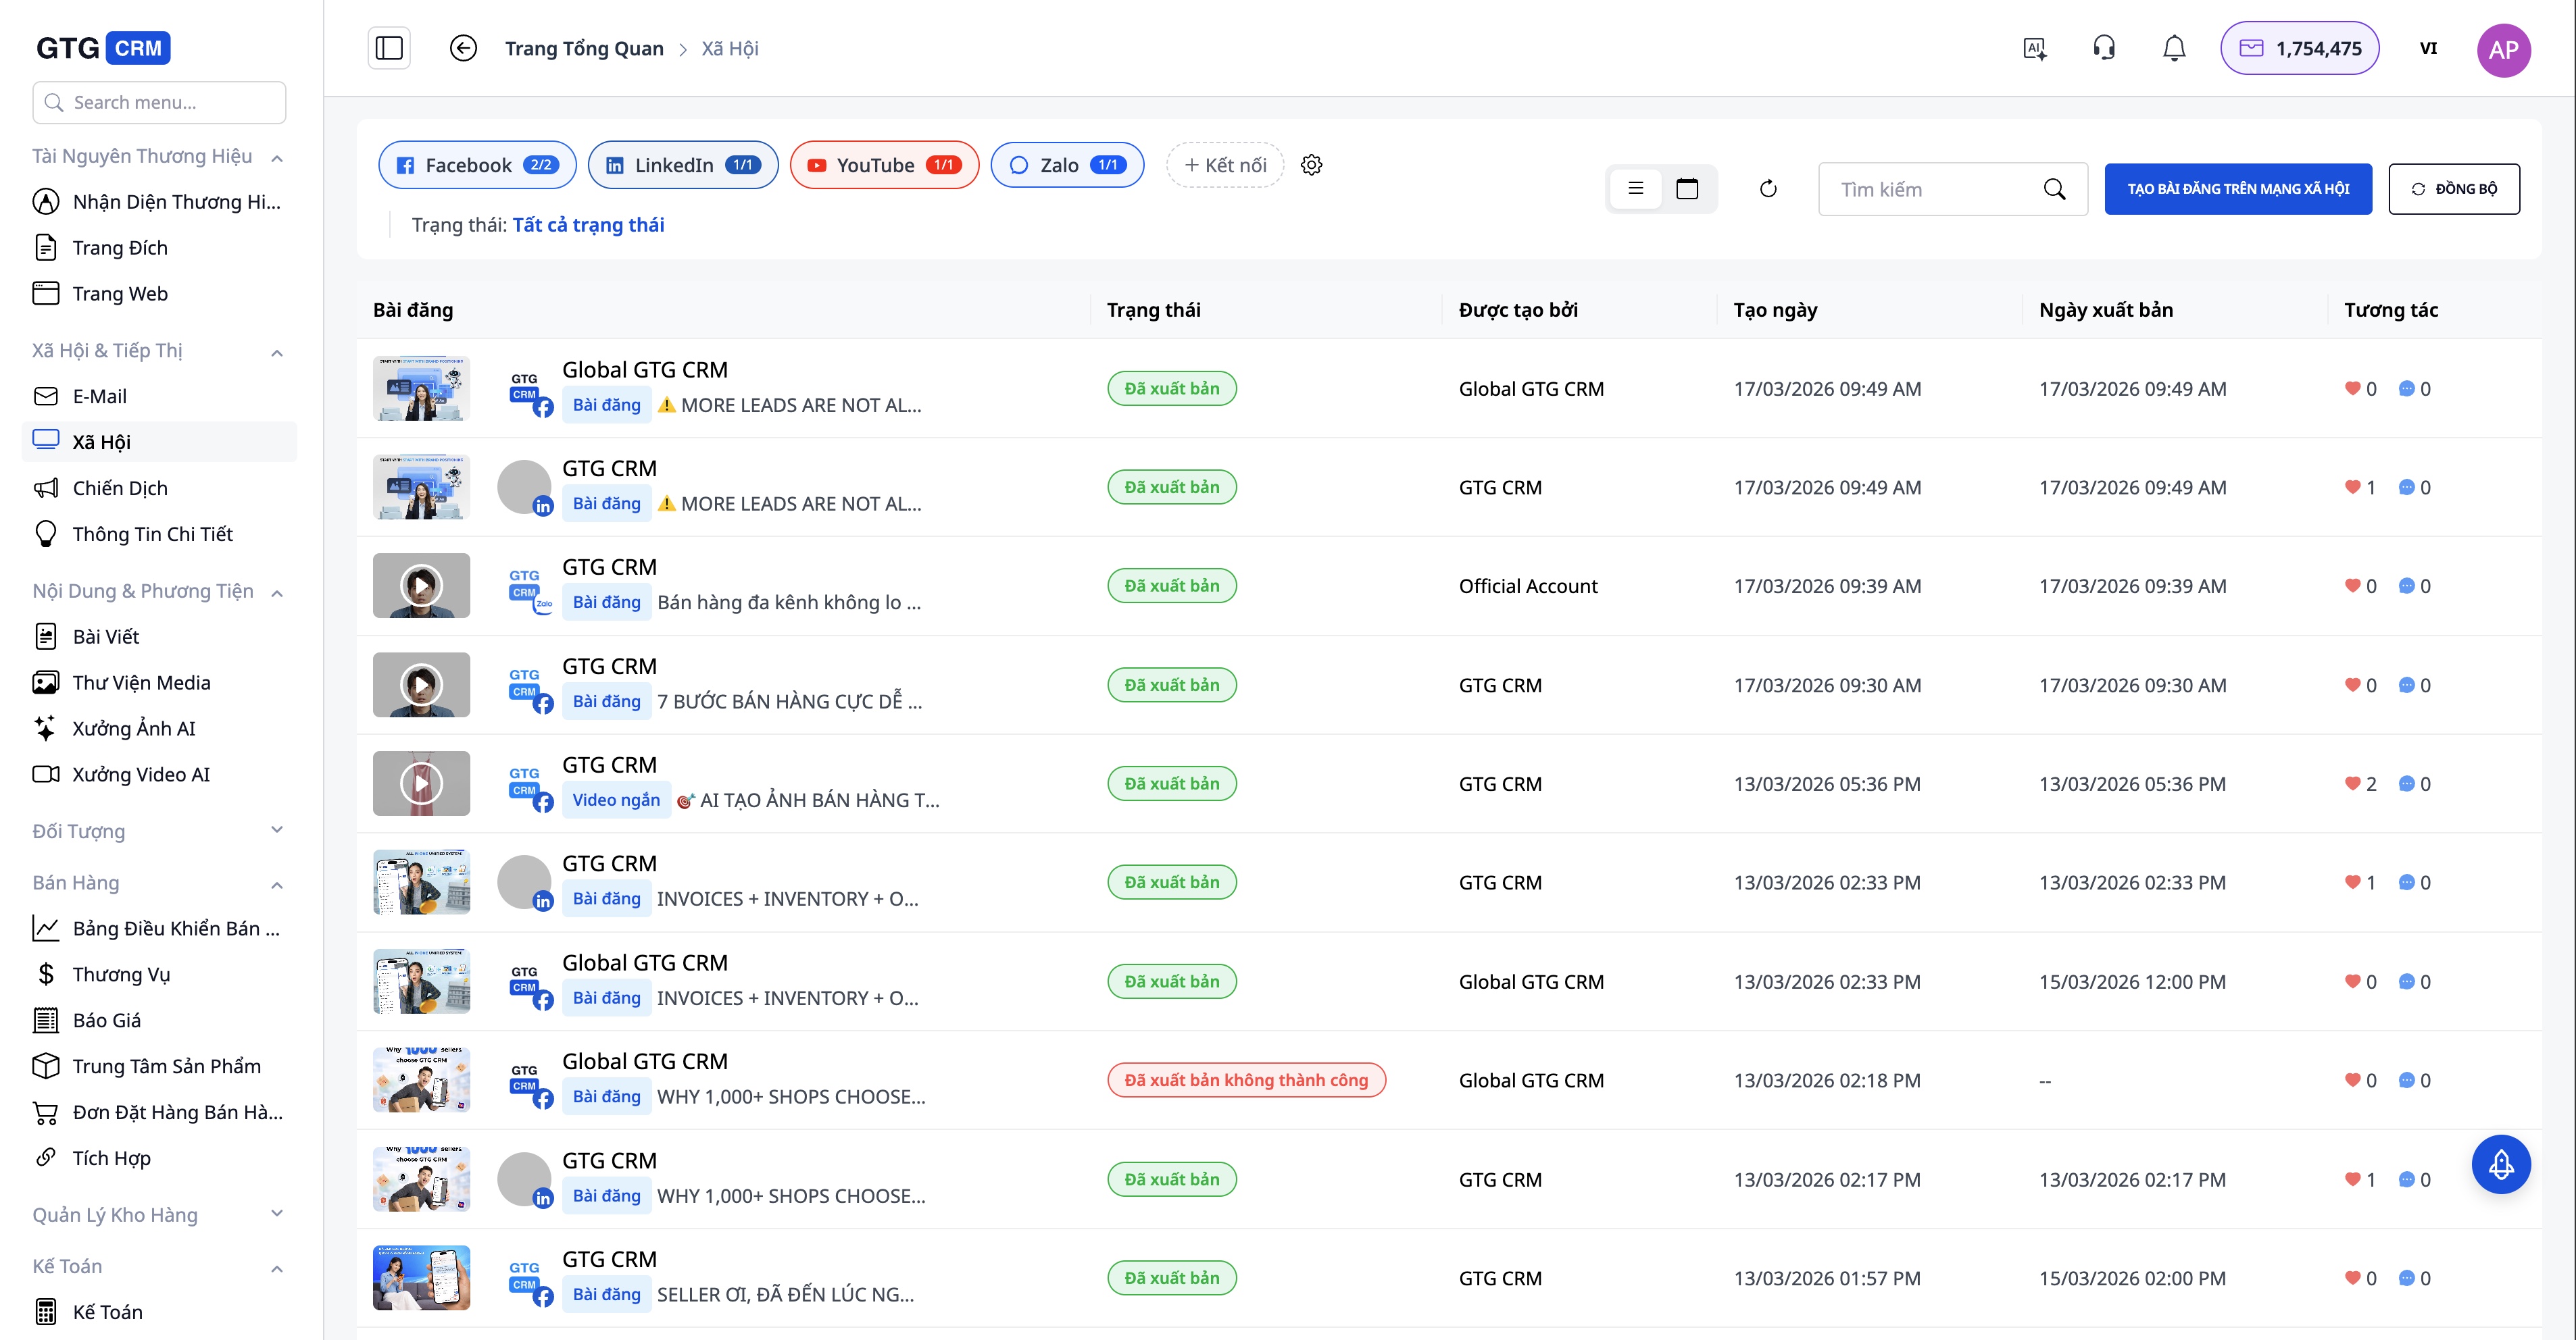The width and height of the screenshot is (2576, 1340).
Task: Click the back arrow icon
Action: tap(463, 48)
